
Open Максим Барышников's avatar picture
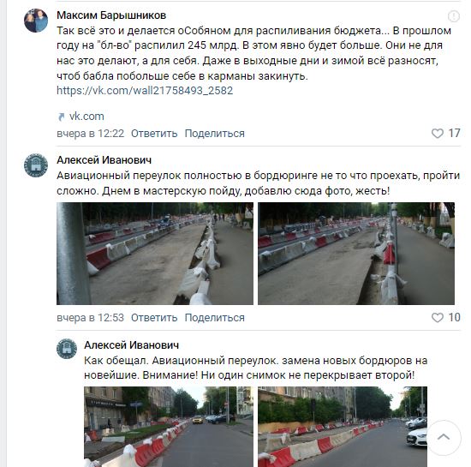coord(36,21)
